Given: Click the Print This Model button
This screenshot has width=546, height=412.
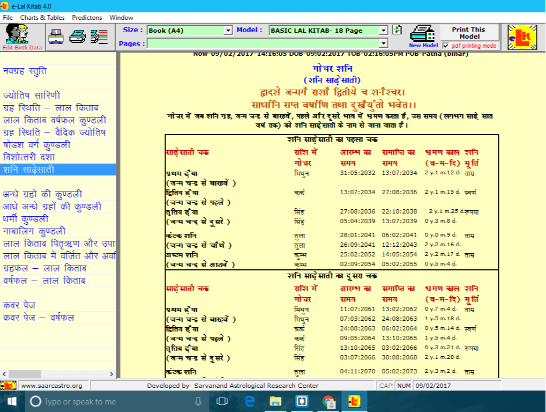Looking at the screenshot, I should [469, 33].
